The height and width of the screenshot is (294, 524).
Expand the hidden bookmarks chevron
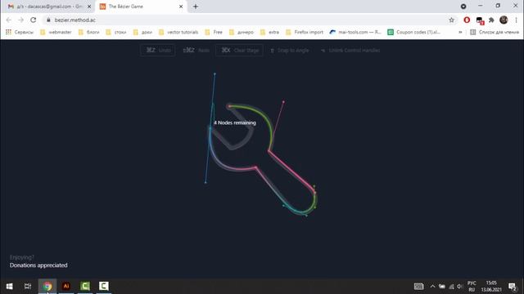(x=460, y=32)
